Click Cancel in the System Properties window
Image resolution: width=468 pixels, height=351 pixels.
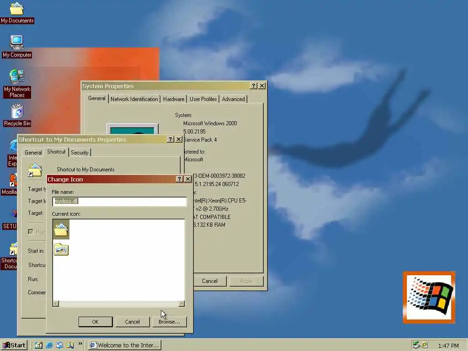[x=209, y=281]
